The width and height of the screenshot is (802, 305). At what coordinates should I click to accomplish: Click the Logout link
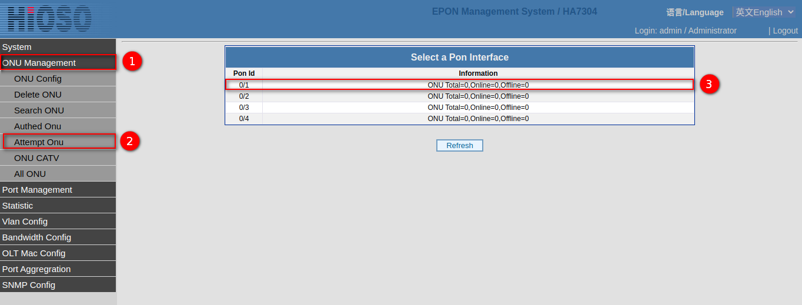(x=785, y=31)
